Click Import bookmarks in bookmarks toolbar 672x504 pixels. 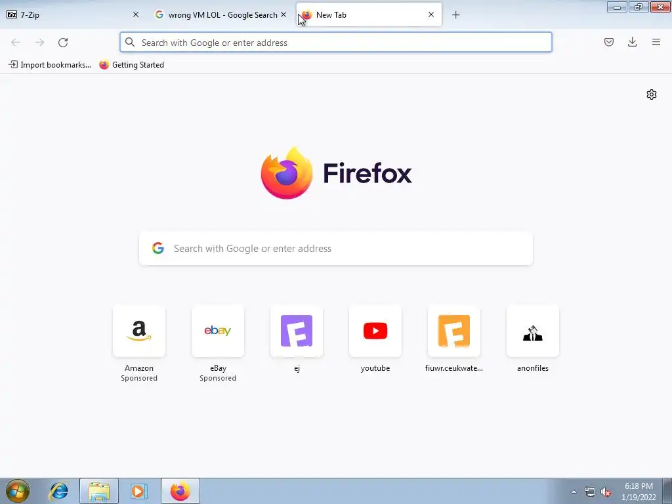50,65
